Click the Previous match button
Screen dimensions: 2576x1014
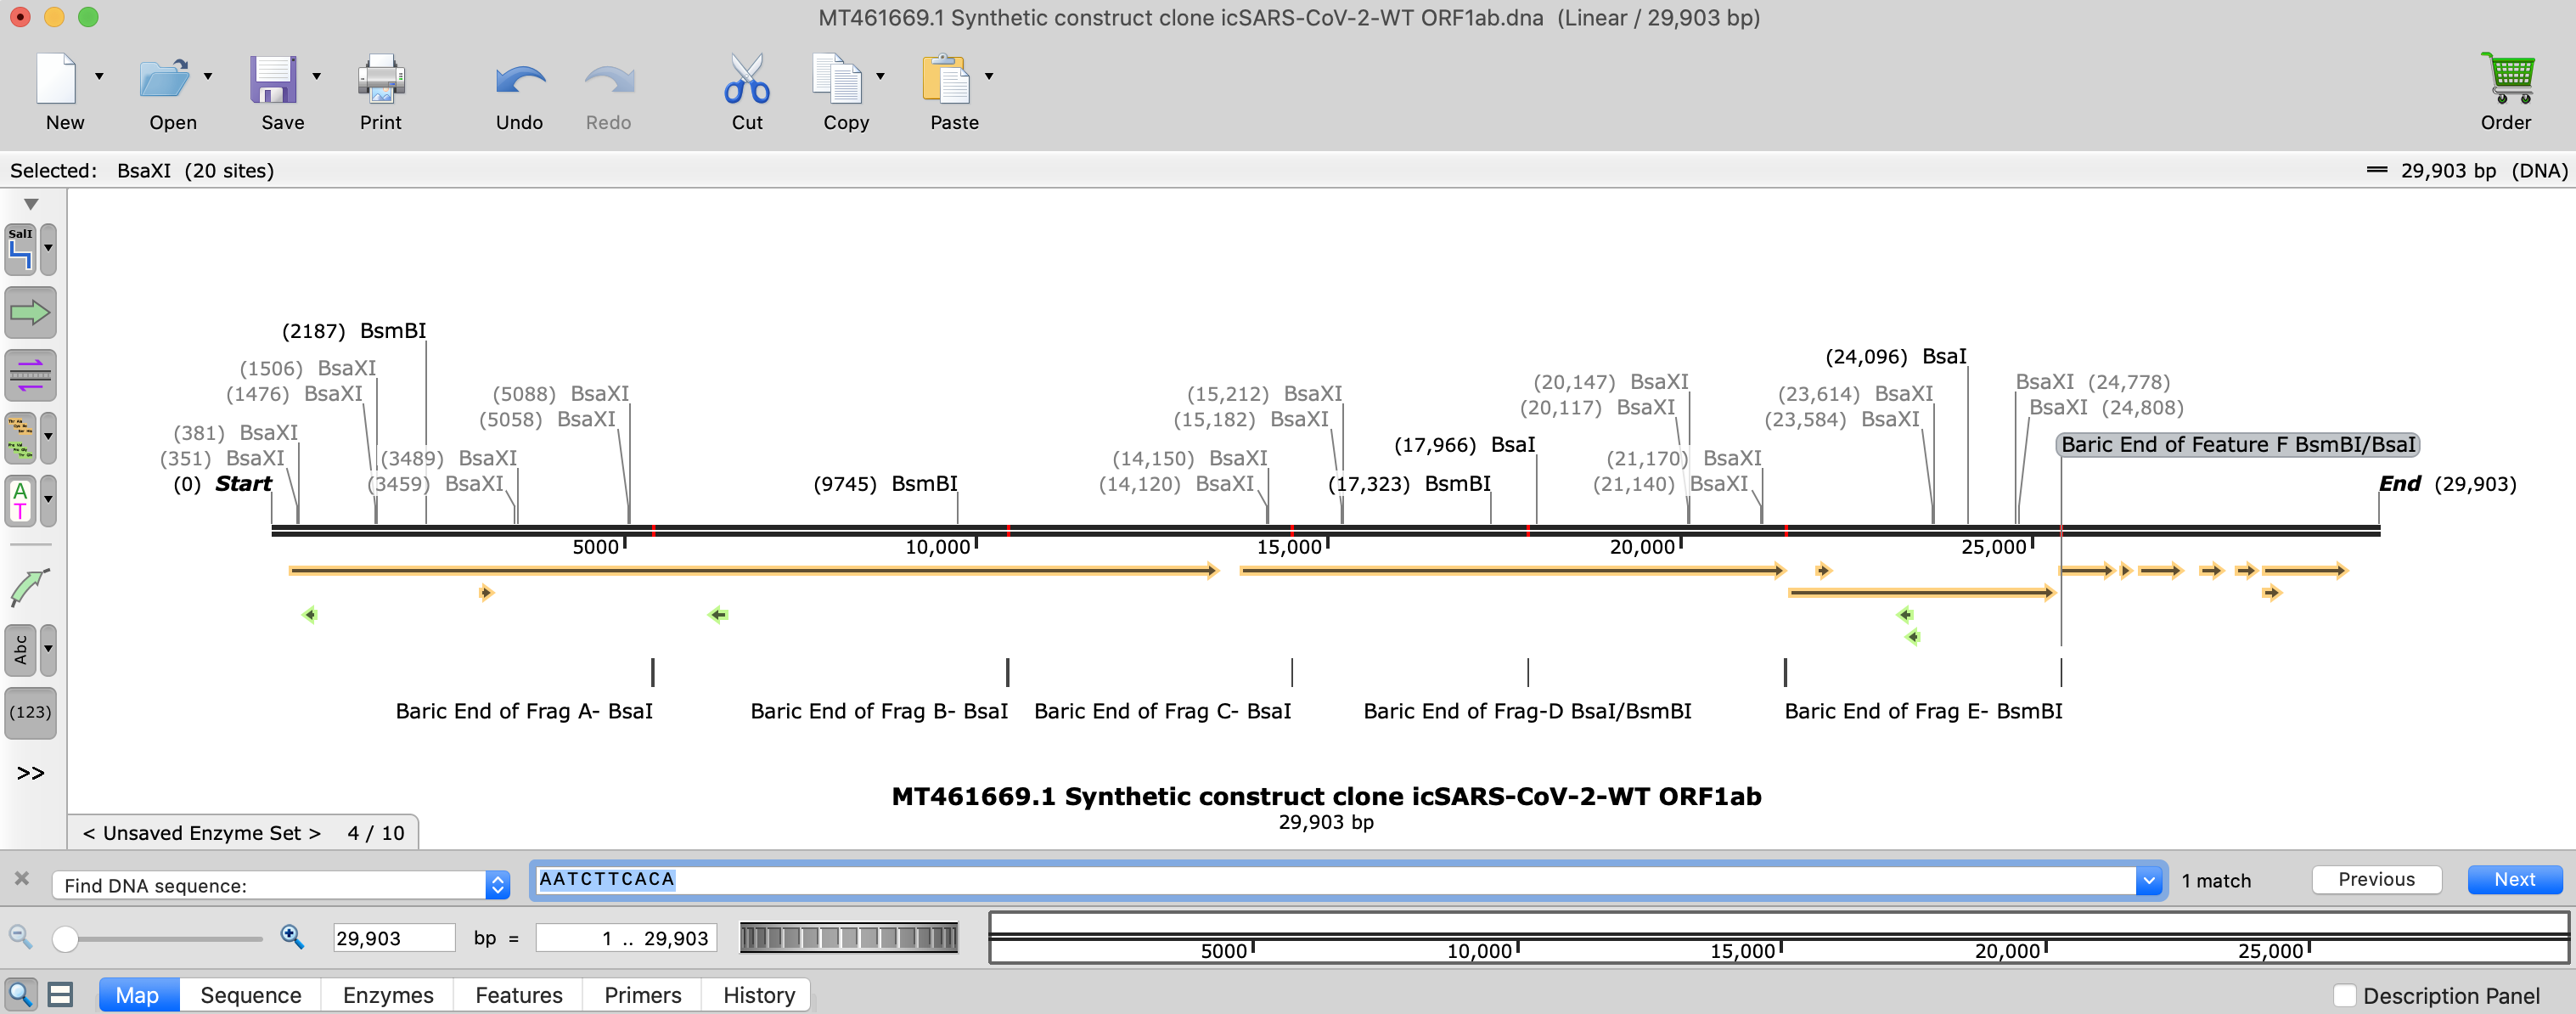(2376, 879)
